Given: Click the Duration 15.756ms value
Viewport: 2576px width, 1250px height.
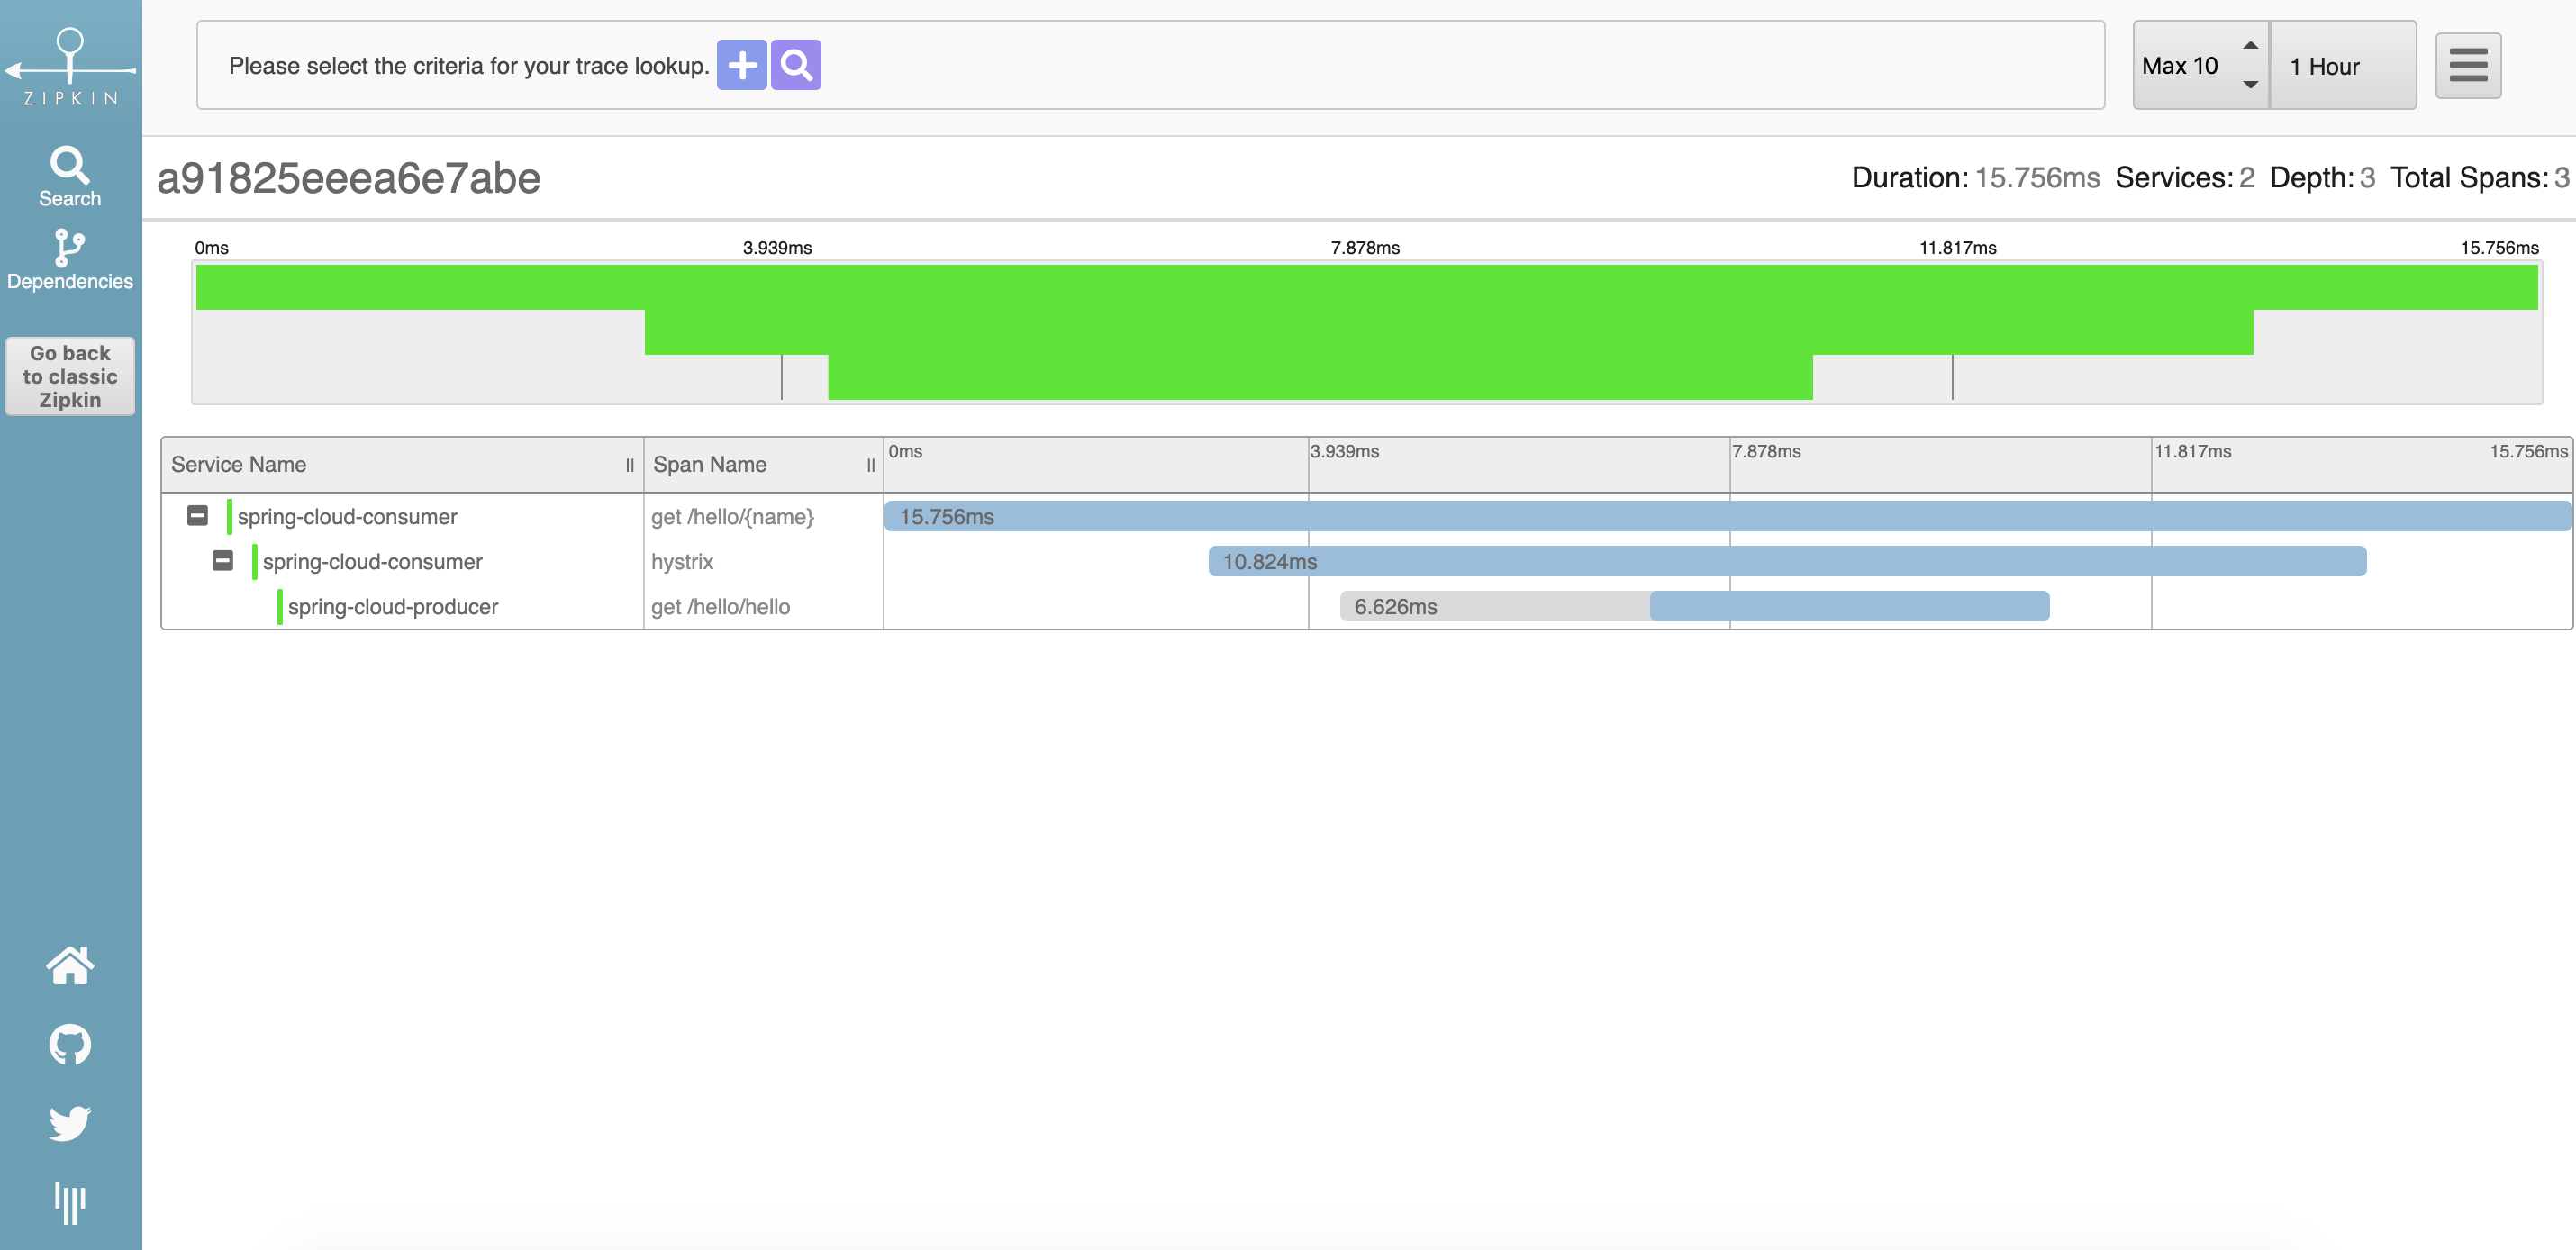Looking at the screenshot, I should pyautogui.click(x=2037, y=178).
